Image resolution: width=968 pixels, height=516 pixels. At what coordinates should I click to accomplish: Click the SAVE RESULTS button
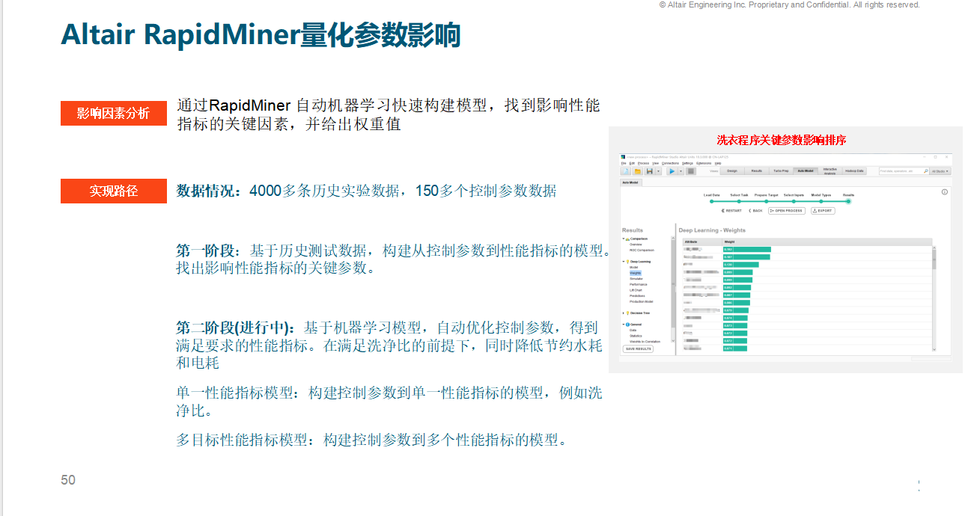(638, 348)
